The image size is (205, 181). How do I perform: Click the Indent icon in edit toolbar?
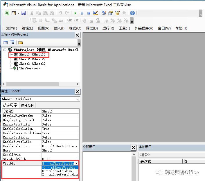coord(70,21)
